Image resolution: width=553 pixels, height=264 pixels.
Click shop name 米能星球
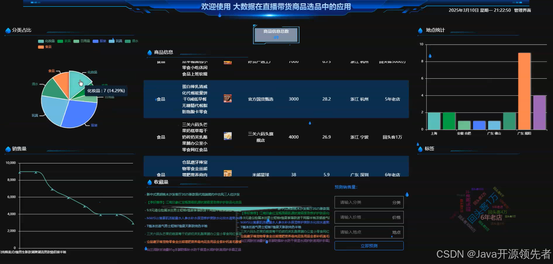(261, 175)
